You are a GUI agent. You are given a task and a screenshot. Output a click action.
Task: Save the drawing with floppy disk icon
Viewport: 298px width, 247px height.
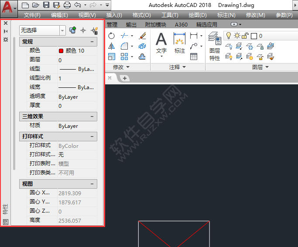[x=46, y=5]
